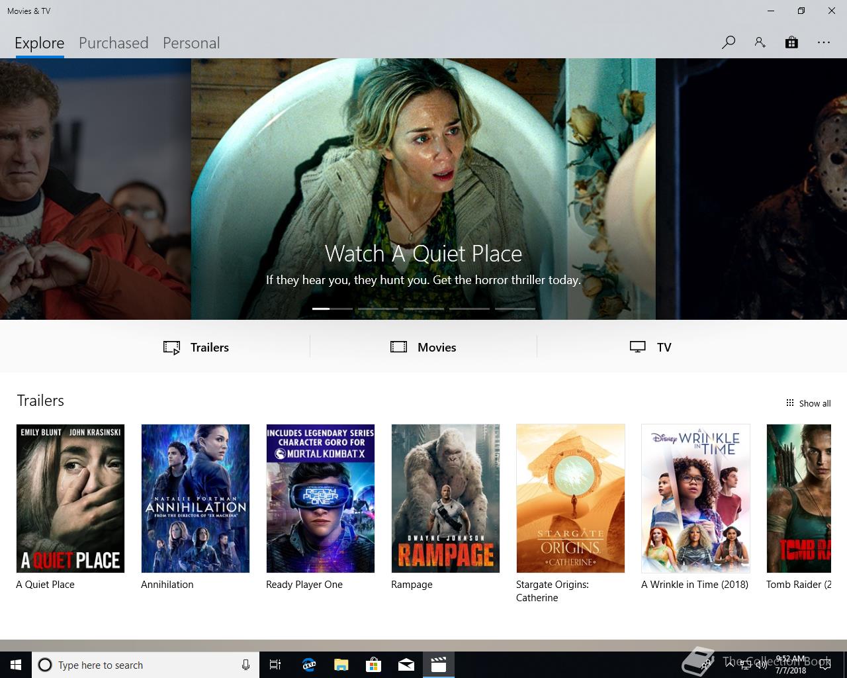Click the Watch A Quiet Place banner
847x678 pixels.
(423, 189)
